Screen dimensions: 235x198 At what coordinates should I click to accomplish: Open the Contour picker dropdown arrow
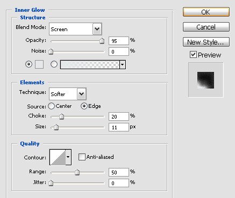tap(68, 157)
